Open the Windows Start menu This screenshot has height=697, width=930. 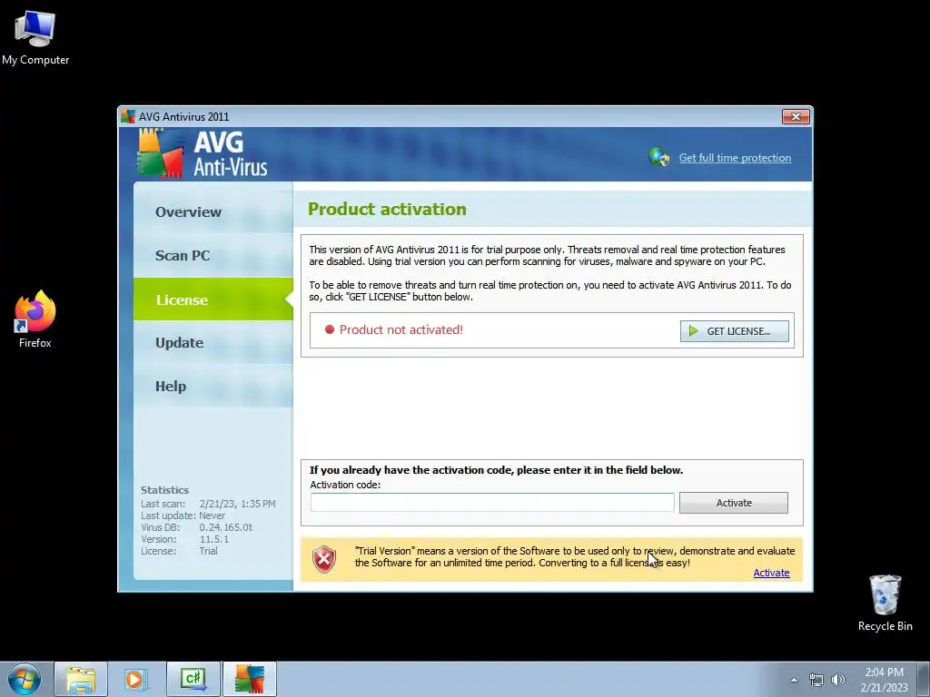(24, 679)
